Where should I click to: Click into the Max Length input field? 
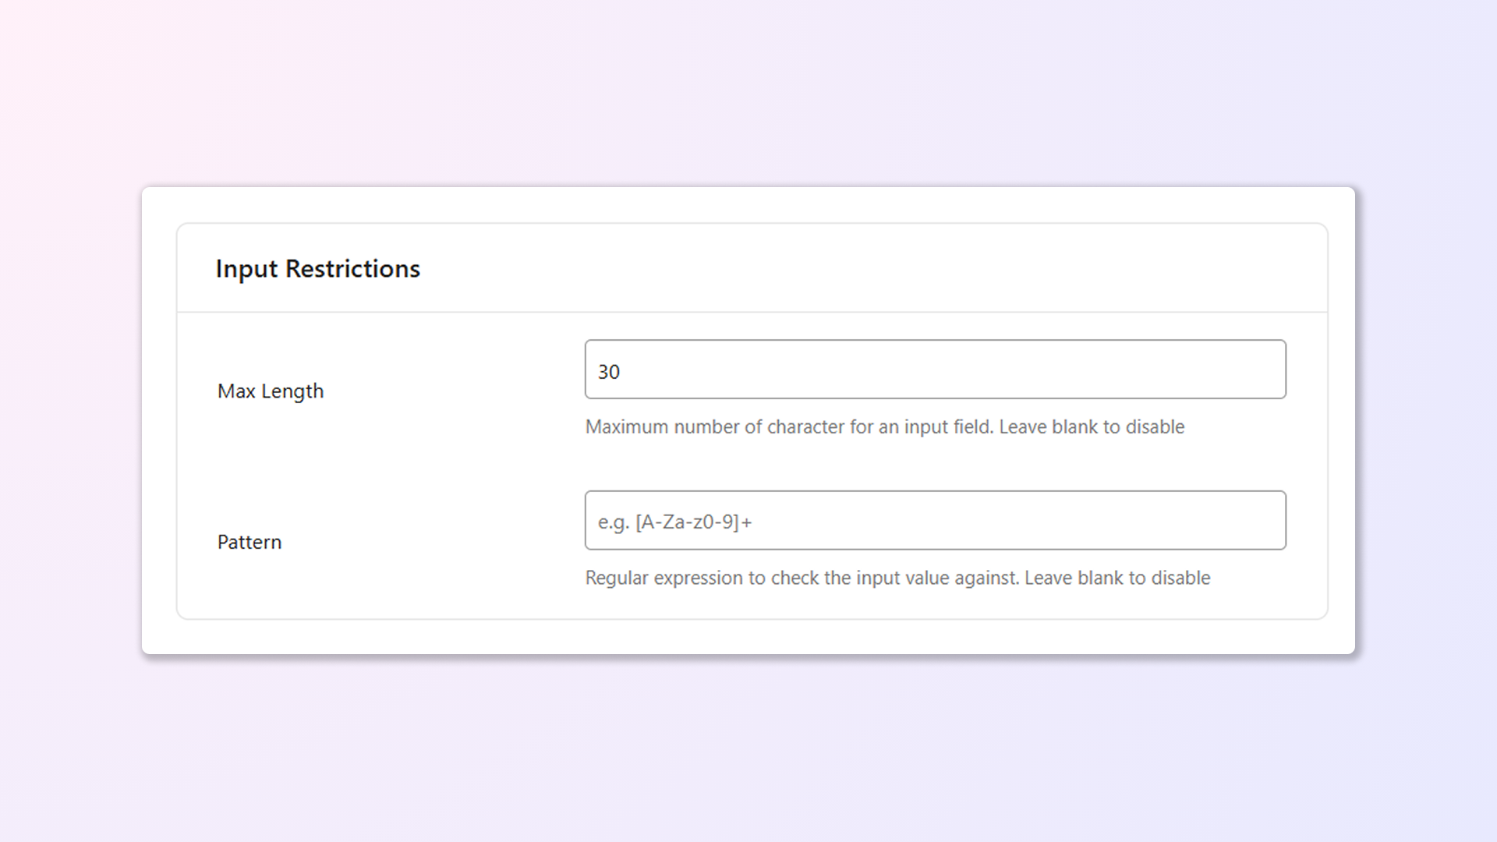click(936, 370)
